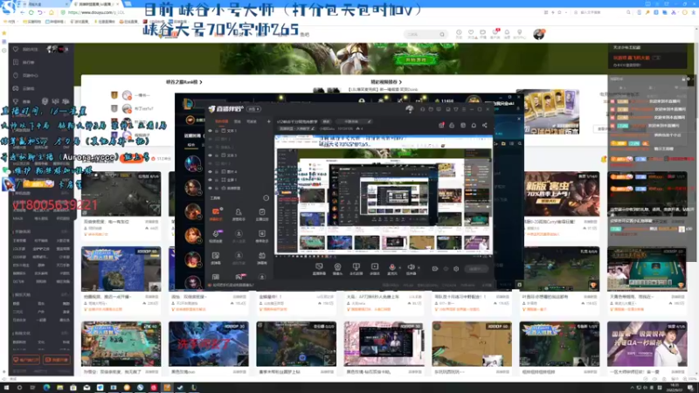
Task: Expand the 峡谷之巅Rank榜 chevron
Action: (x=201, y=82)
